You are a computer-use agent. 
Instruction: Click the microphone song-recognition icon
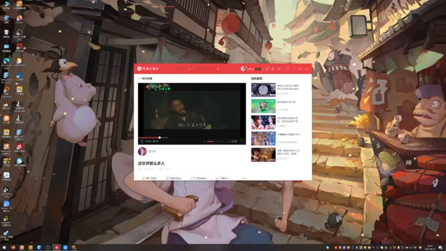pyautogui.click(x=217, y=69)
